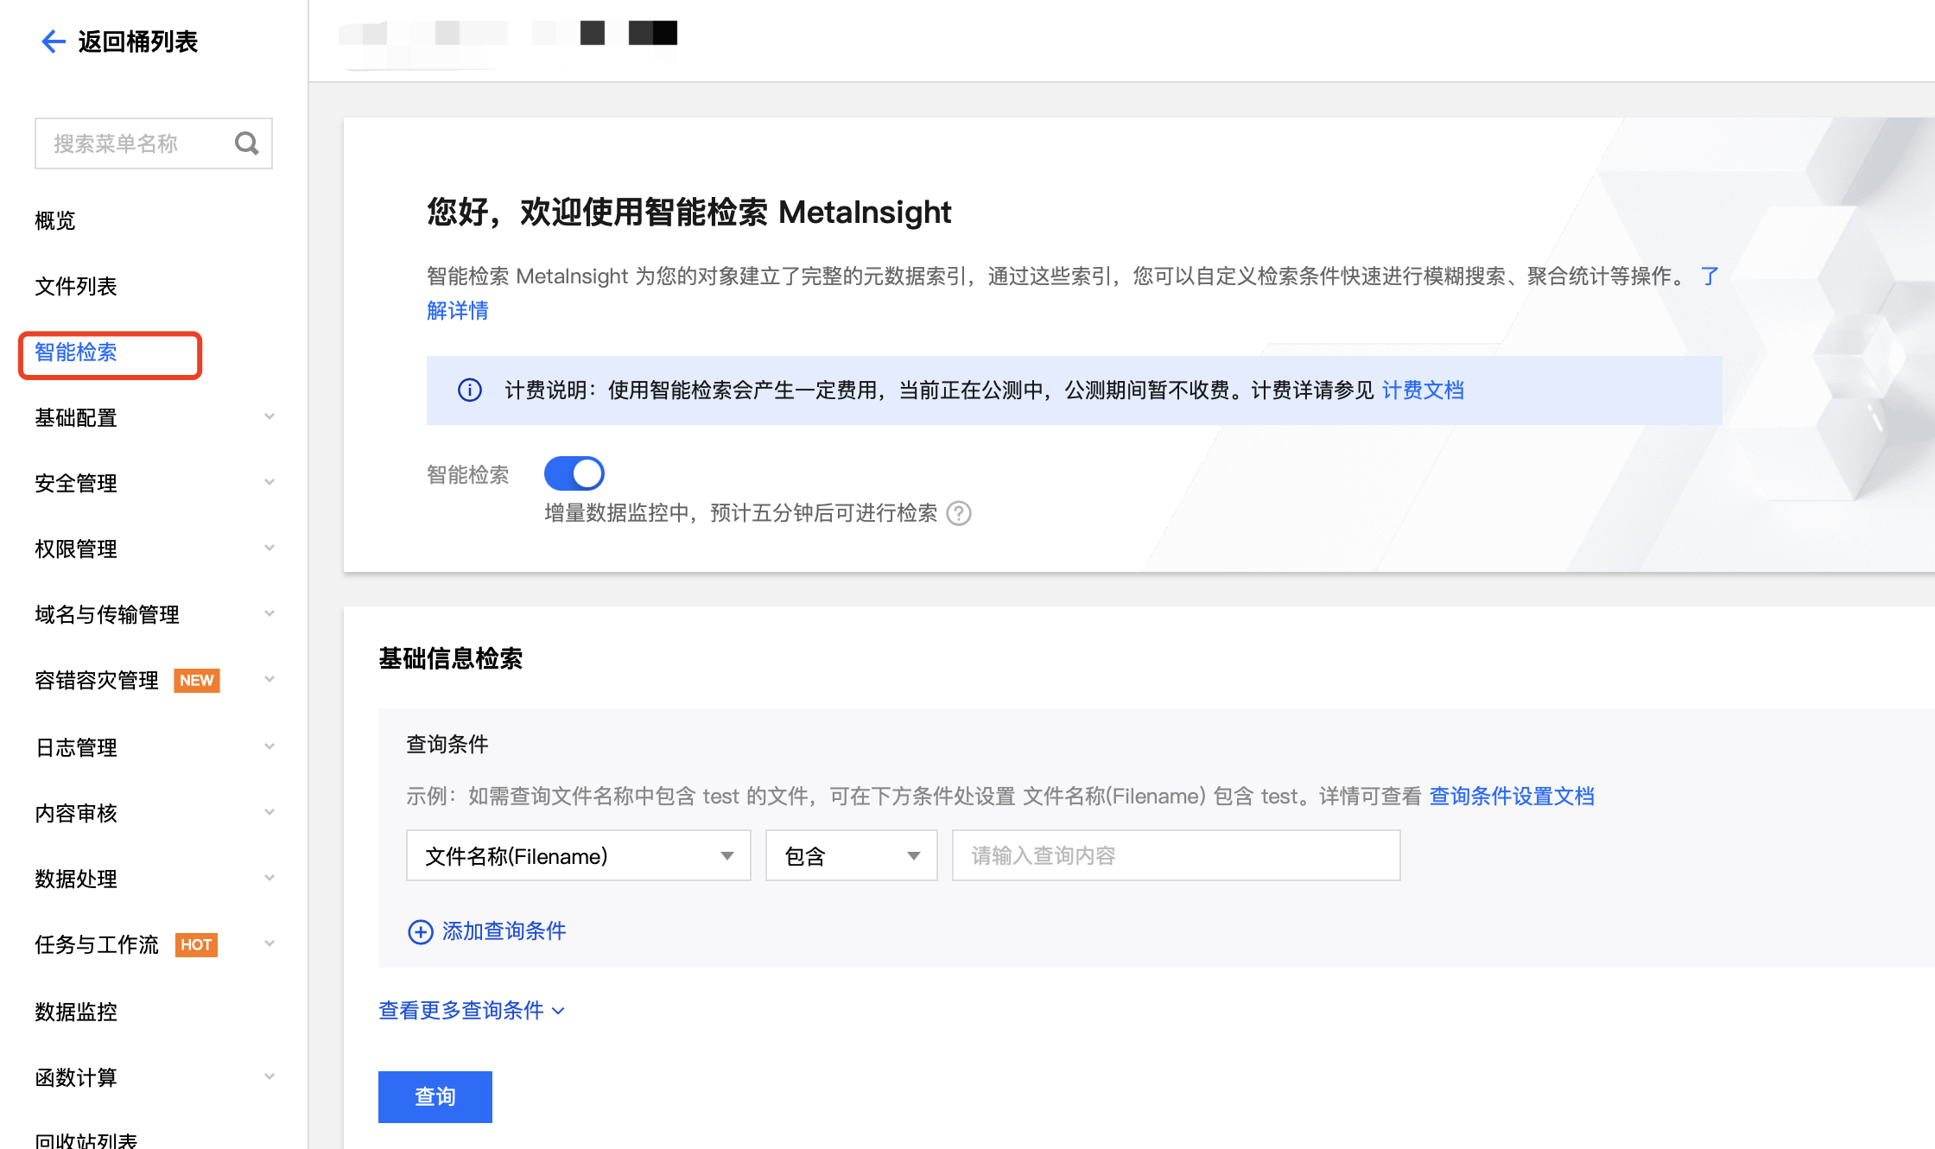The height and width of the screenshot is (1149, 1935).
Task: Toggle the 智能检索 switch off
Action: (x=574, y=473)
